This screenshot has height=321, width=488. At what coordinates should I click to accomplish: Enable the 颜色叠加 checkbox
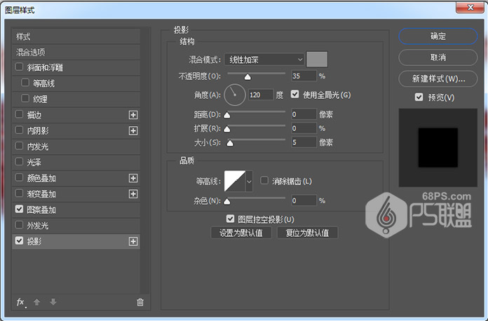pyautogui.click(x=20, y=177)
